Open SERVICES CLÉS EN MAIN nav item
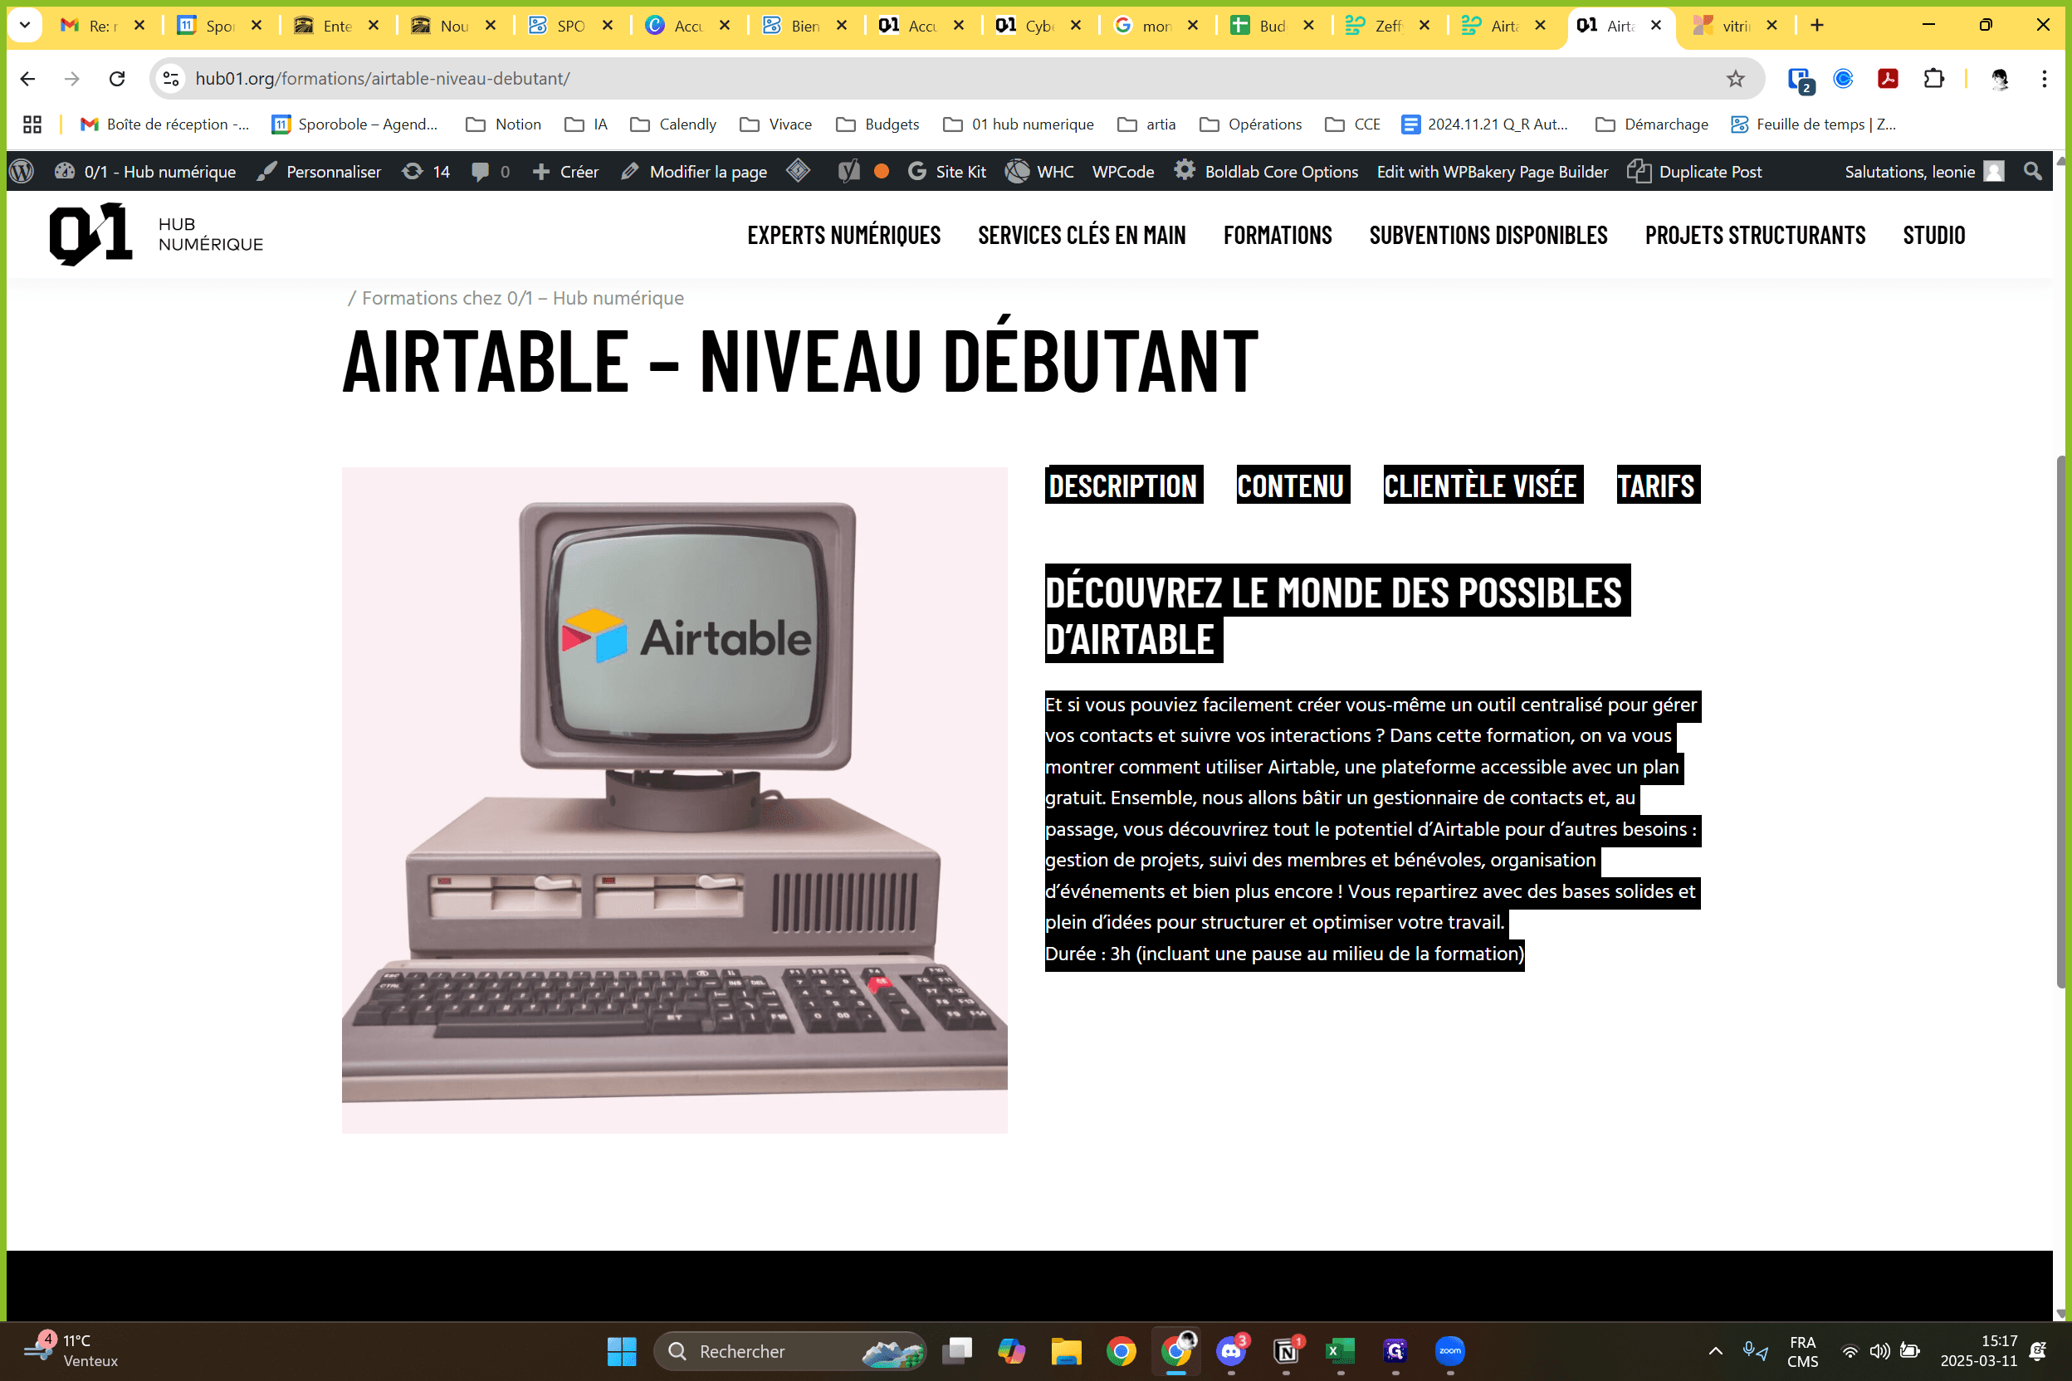 [1082, 235]
